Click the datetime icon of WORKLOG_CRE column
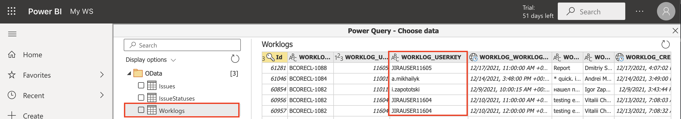 pyautogui.click(x=619, y=57)
